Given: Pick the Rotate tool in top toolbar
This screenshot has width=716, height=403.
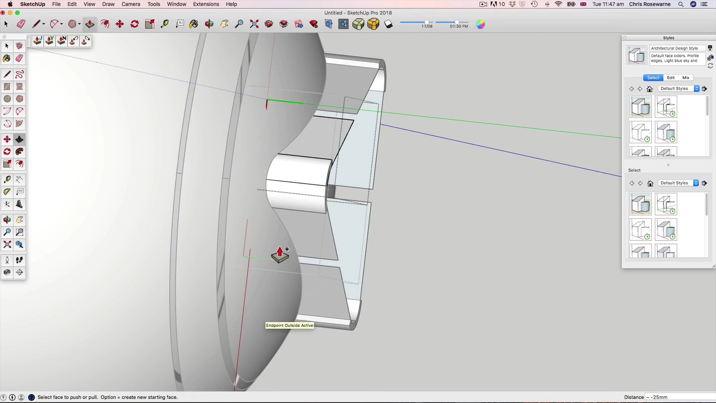Looking at the screenshot, I should pos(134,24).
